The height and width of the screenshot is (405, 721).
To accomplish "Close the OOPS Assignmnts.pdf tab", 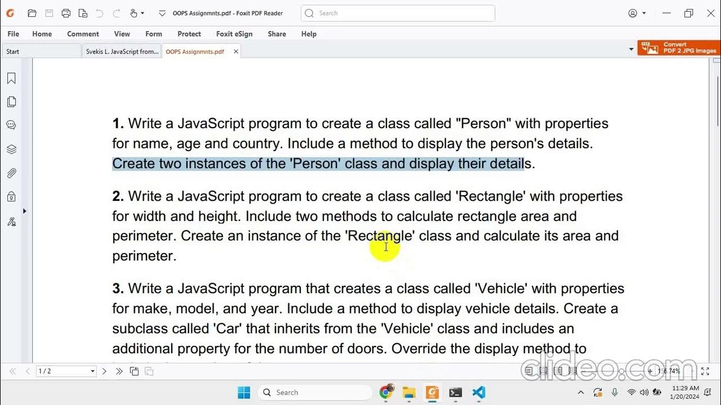I will (236, 51).
